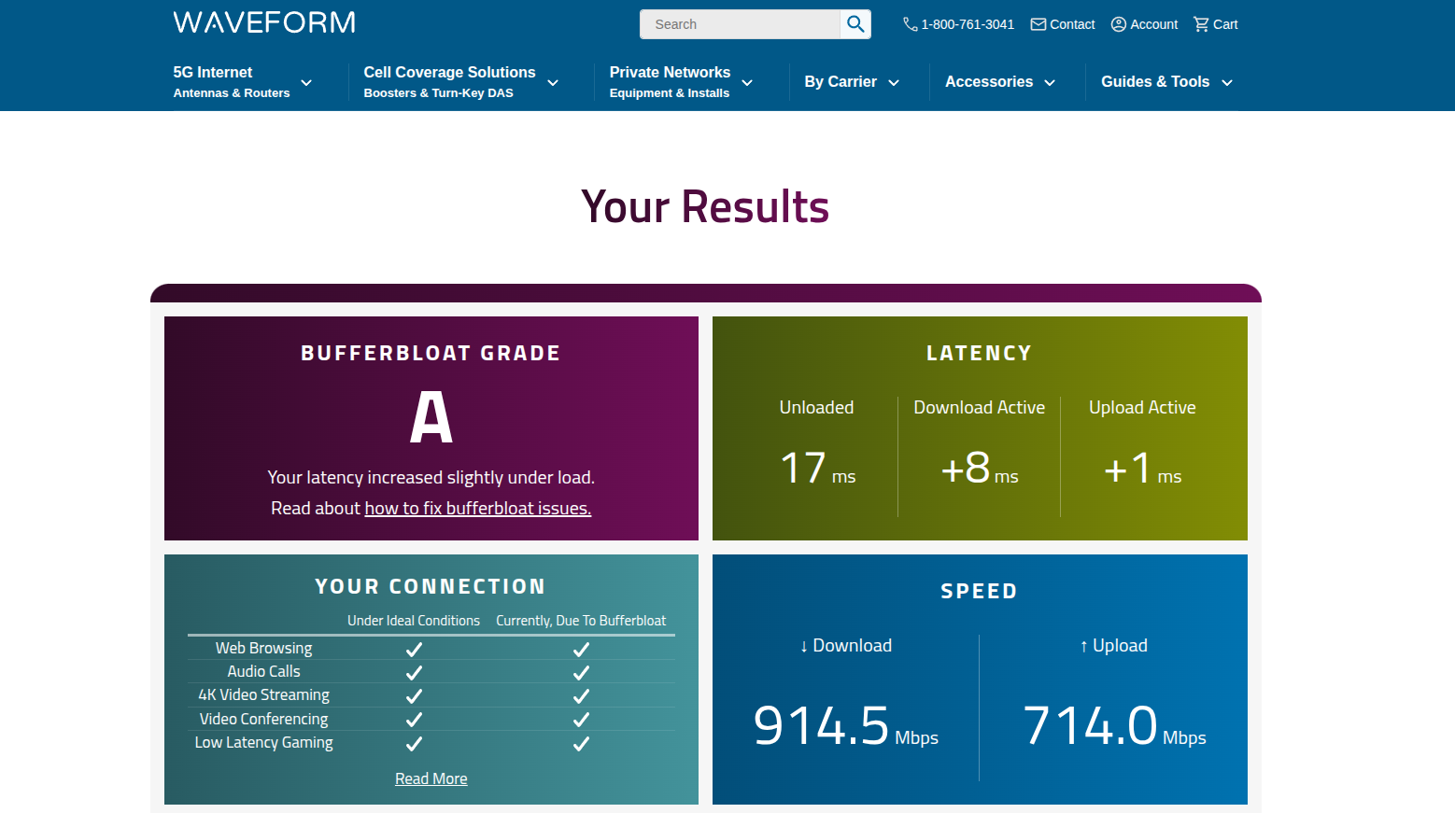
Task: Open the Accessories menu
Action: click(999, 82)
